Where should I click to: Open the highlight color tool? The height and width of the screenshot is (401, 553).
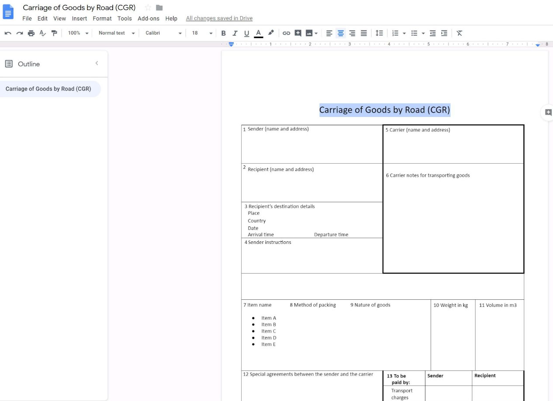click(271, 33)
